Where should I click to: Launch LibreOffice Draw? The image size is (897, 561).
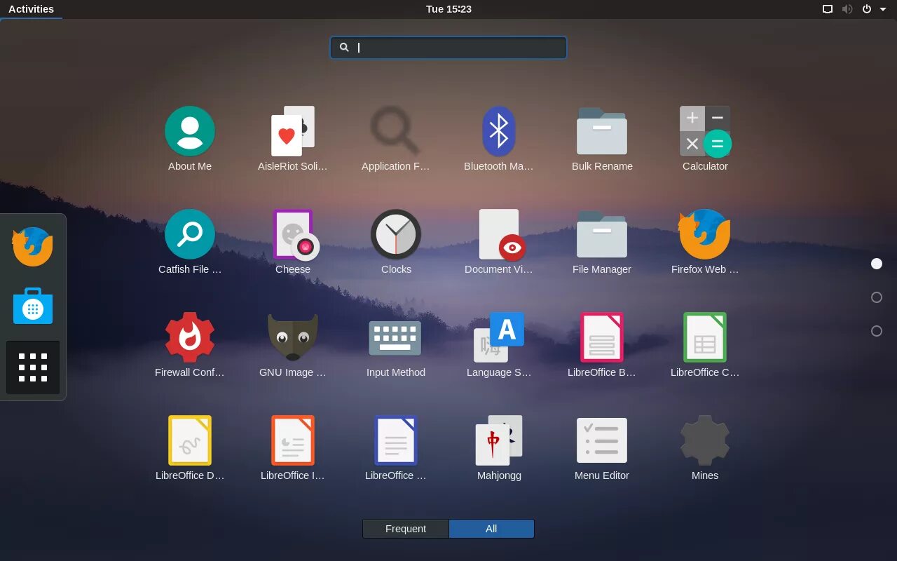[x=190, y=448]
